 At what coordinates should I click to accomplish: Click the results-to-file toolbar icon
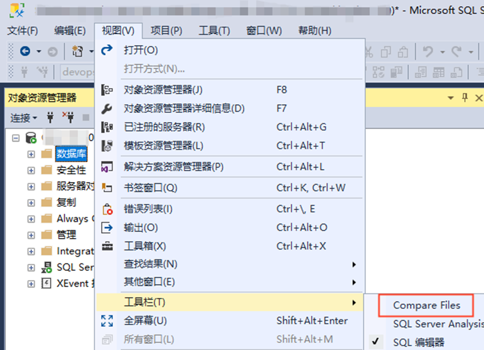click(456, 72)
